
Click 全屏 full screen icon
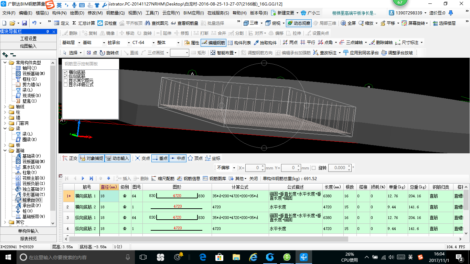[x=348, y=23]
